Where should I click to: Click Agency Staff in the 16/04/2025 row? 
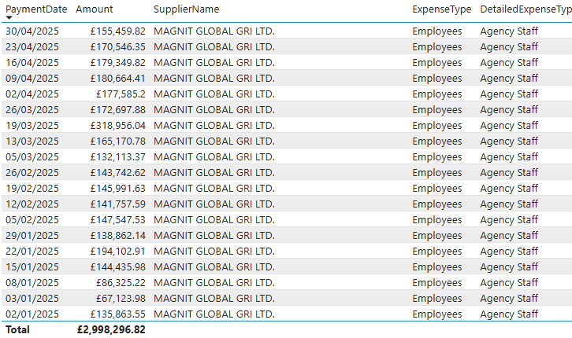pos(509,63)
